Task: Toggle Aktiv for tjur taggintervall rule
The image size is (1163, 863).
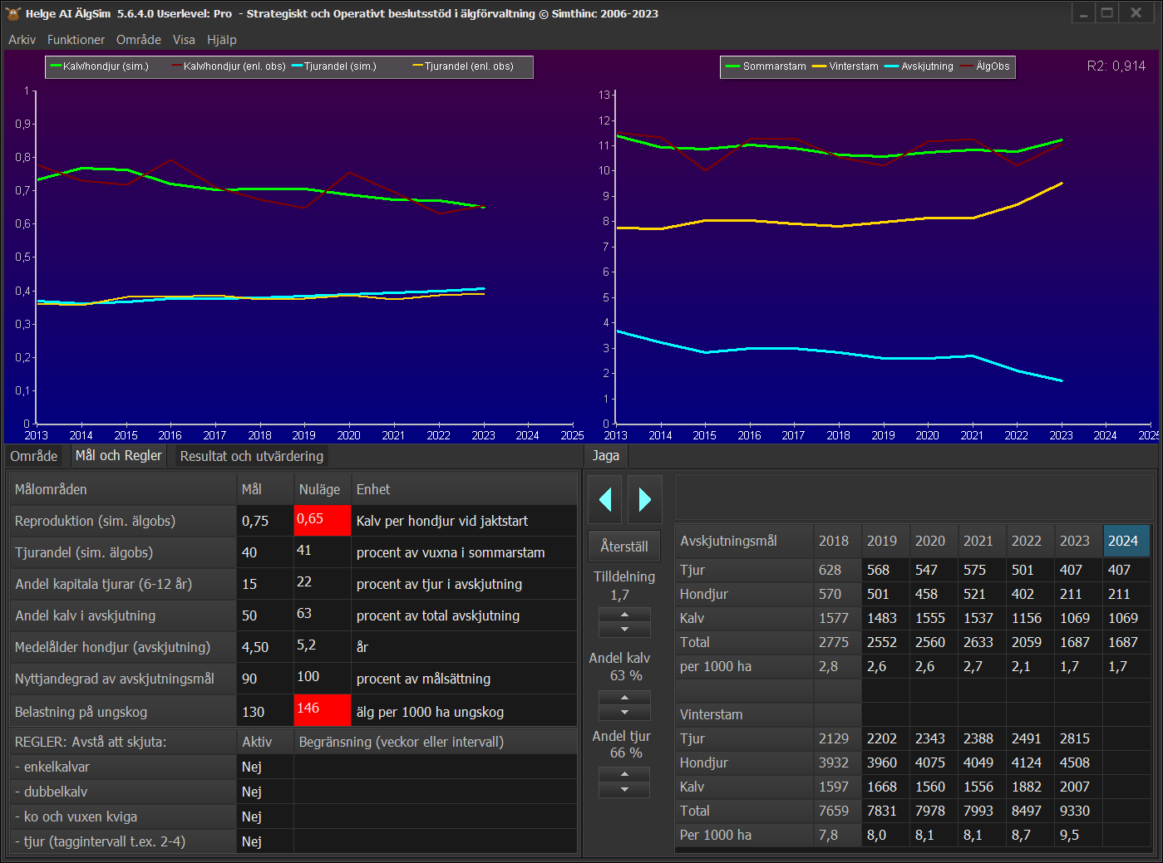Action: coord(265,841)
